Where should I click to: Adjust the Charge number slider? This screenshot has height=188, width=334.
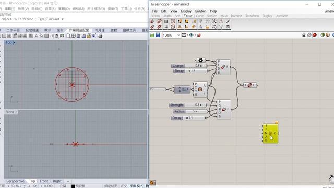189,66
